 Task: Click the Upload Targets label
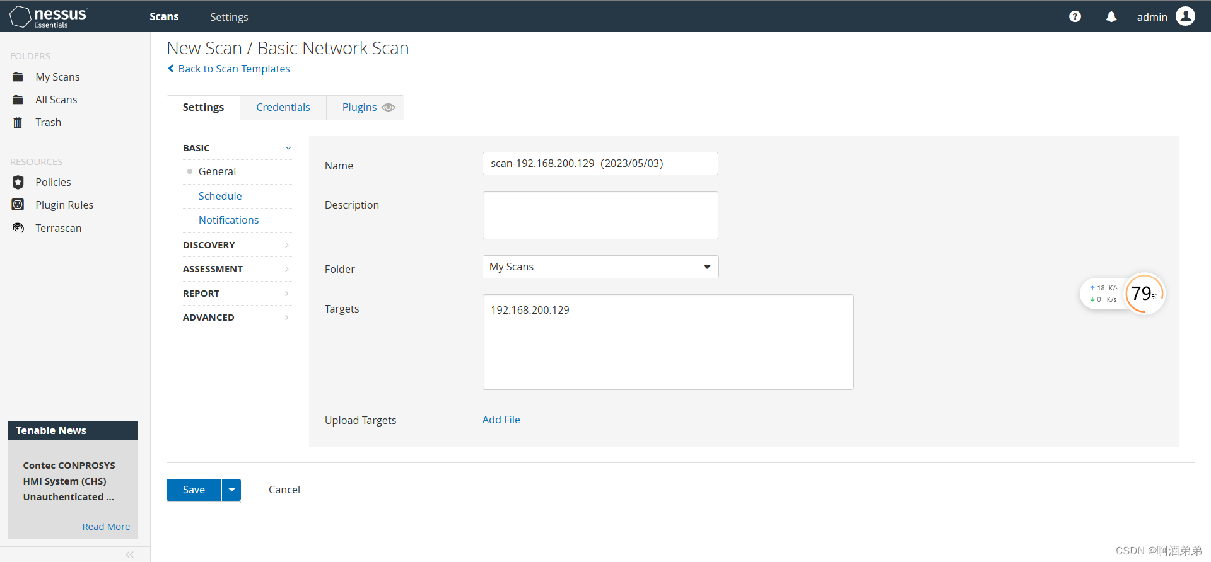coord(361,420)
